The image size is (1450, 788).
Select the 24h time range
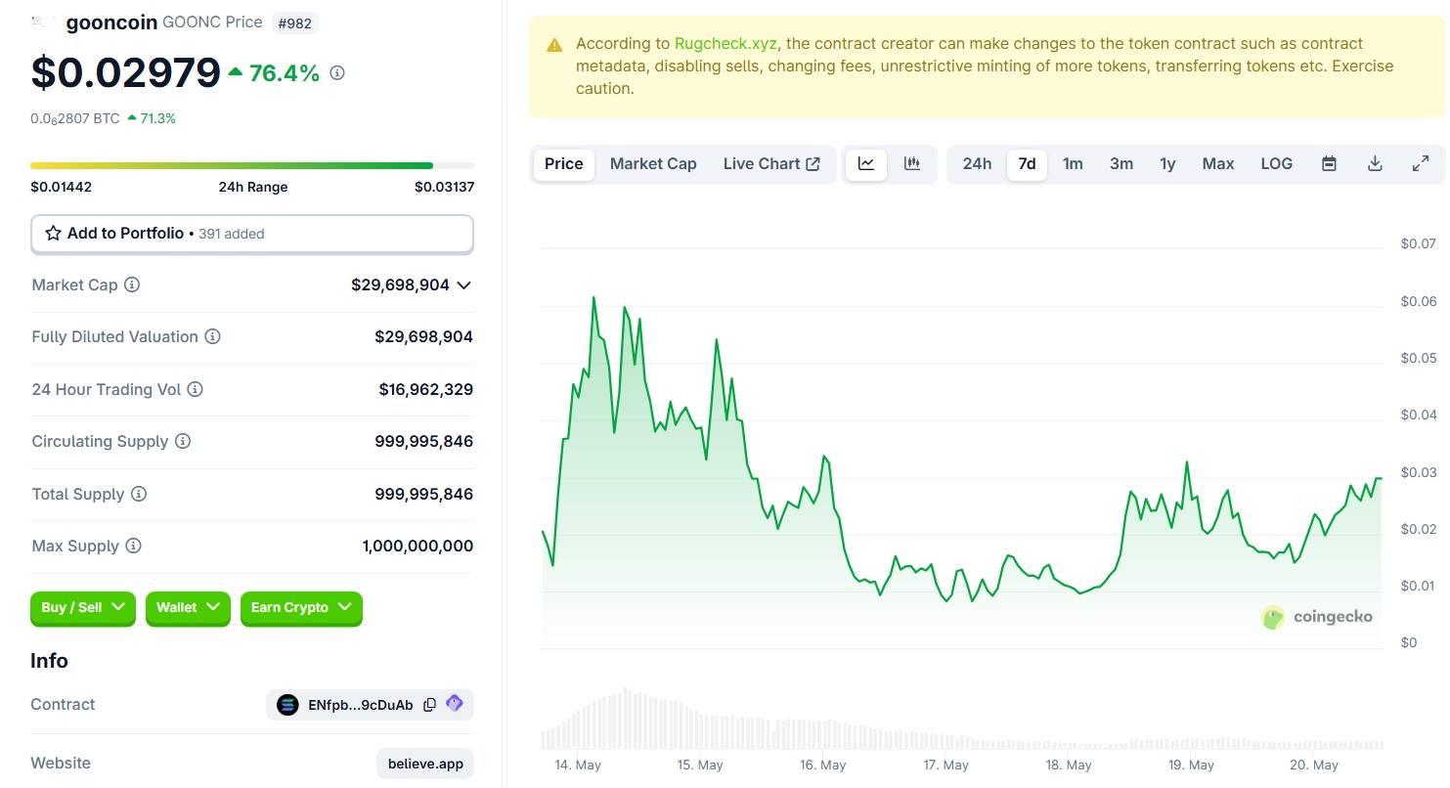coord(977,164)
